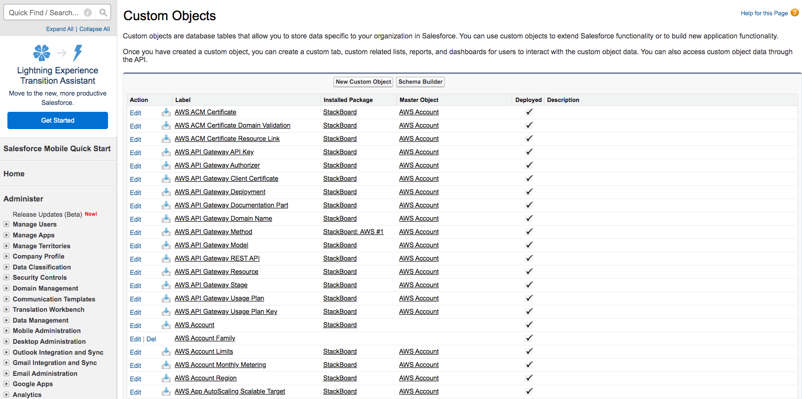This screenshot has width=802, height=399.
Task: Click the New Custom Object button
Action: (363, 82)
